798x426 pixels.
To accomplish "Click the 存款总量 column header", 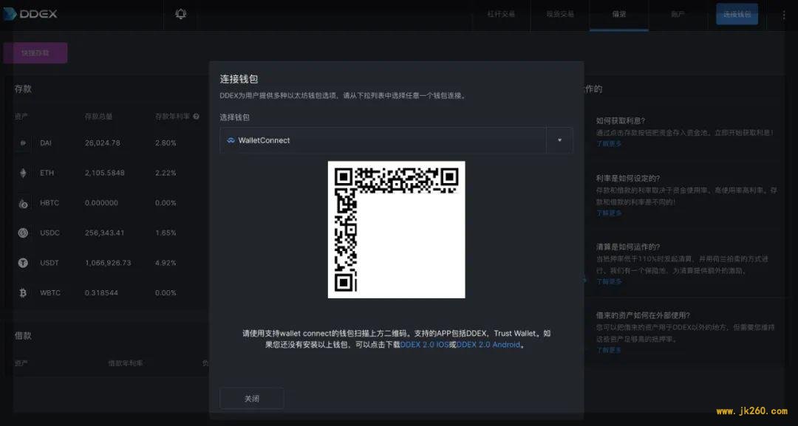I will 98,117.
